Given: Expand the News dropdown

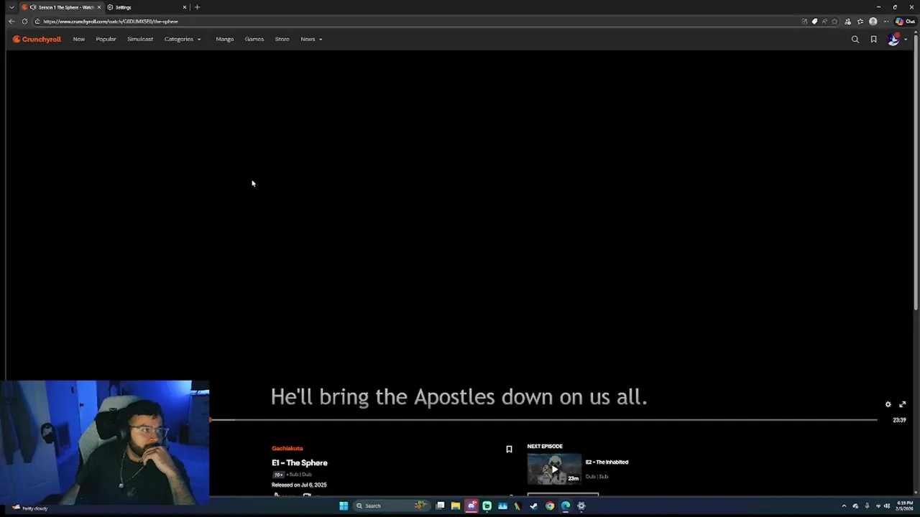Looking at the screenshot, I should (x=311, y=39).
